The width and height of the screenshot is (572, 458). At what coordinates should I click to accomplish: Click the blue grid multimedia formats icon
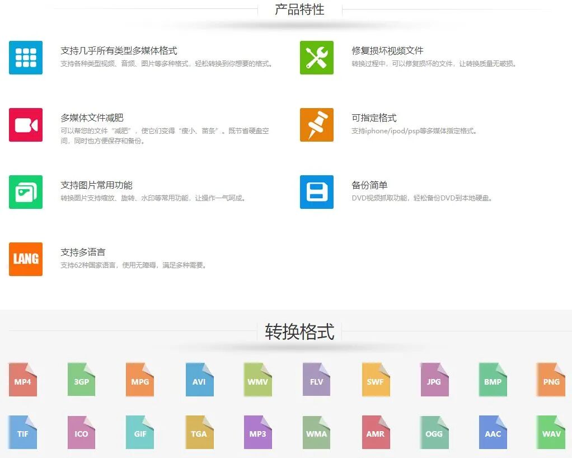click(26, 58)
